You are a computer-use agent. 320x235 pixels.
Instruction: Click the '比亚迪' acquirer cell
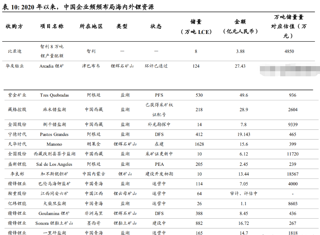(15, 51)
